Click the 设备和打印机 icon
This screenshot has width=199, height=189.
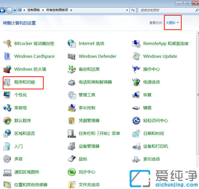(136, 147)
